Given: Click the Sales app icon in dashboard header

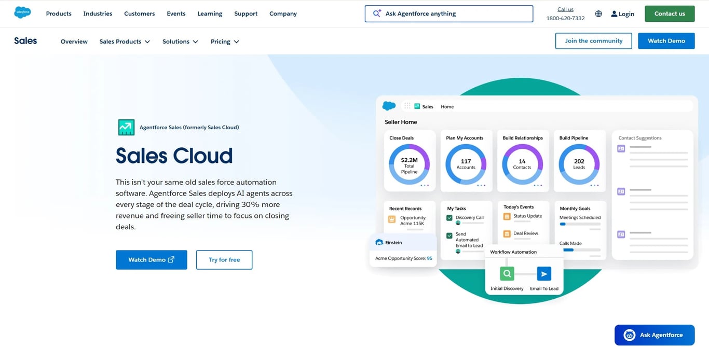Looking at the screenshot, I should pyautogui.click(x=417, y=106).
